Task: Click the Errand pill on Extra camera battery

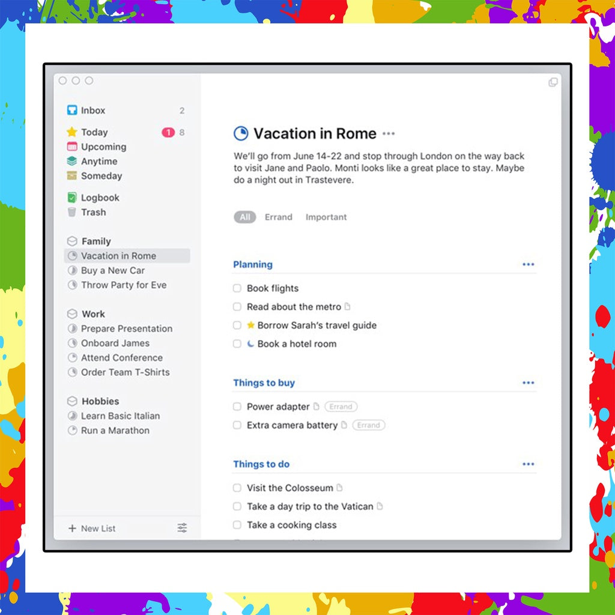Action: point(369,425)
